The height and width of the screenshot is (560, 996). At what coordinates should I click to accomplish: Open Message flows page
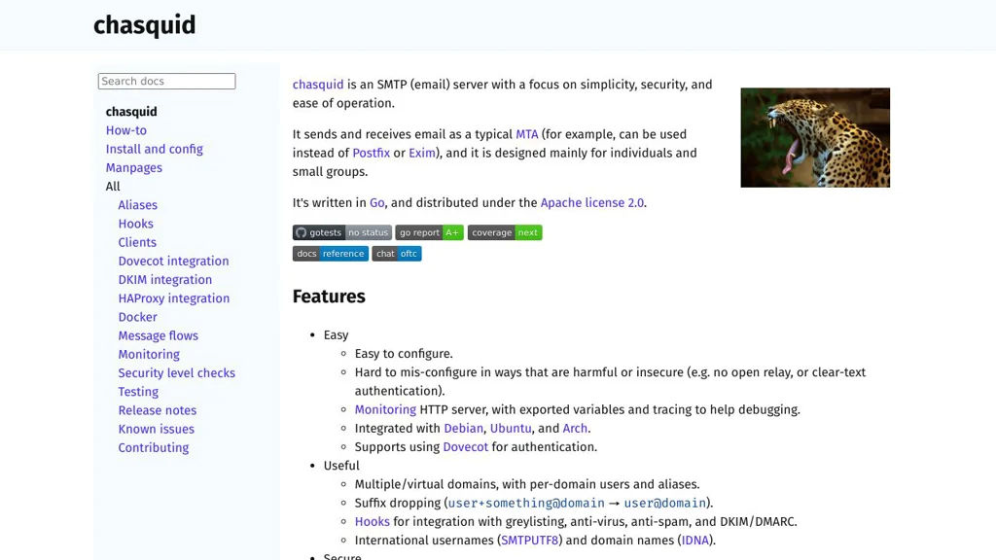pyautogui.click(x=159, y=335)
